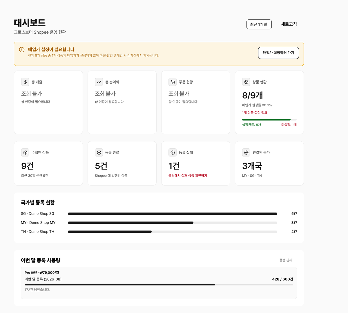The height and width of the screenshot is (313, 348).
Task: Click 샵 인증이 필요합니다 under 총 순이익
Action: [x=109, y=102]
